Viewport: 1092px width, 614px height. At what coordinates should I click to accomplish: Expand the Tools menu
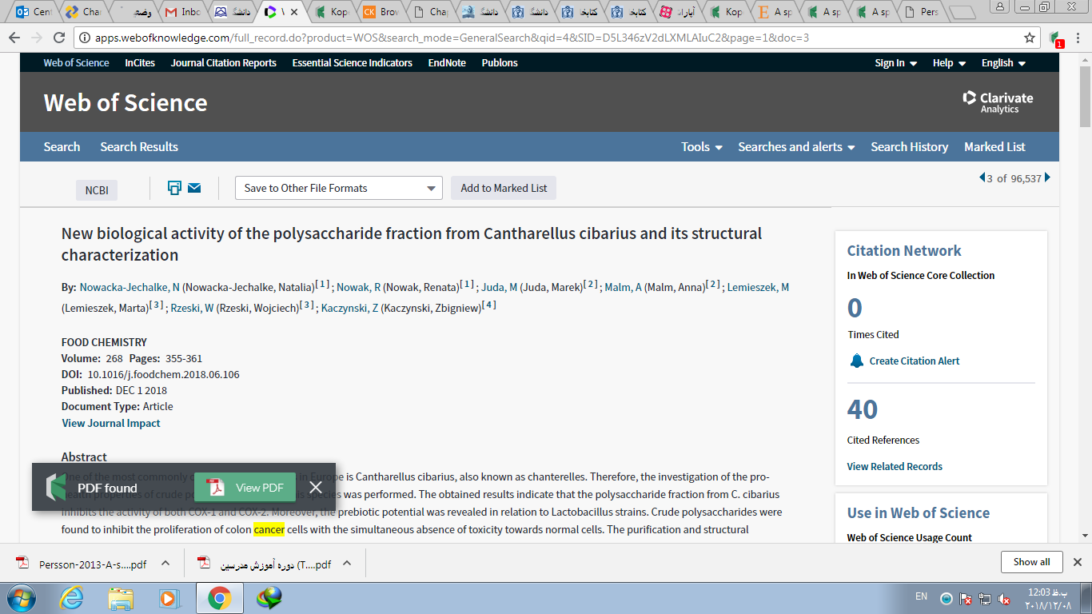702,147
